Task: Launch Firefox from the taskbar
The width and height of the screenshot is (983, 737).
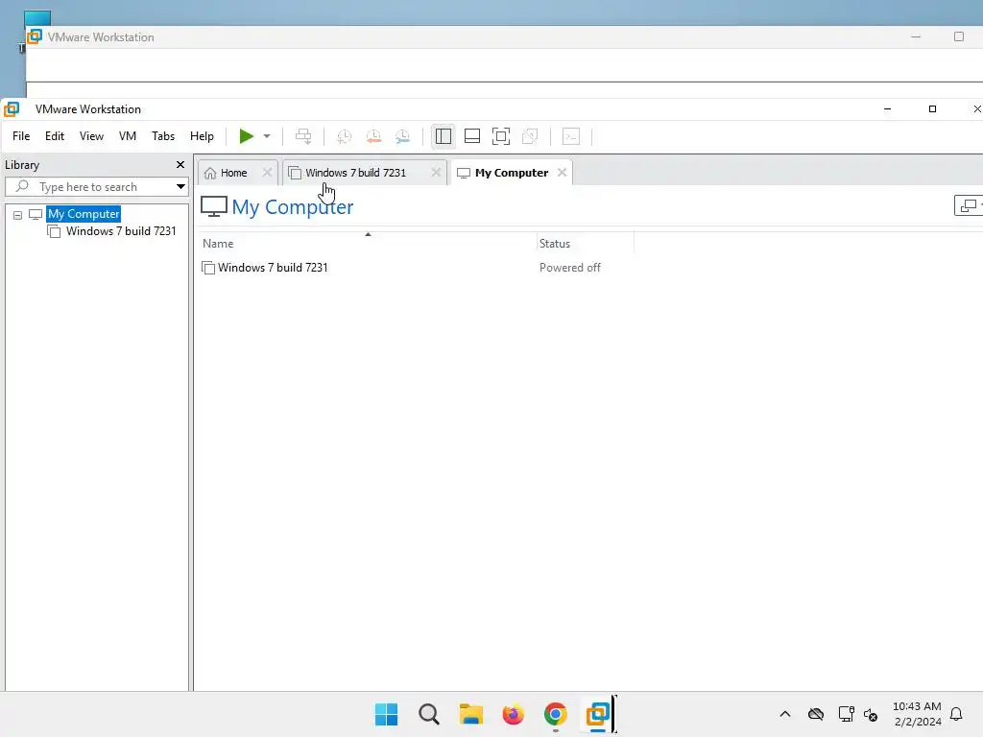Action: pos(514,714)
